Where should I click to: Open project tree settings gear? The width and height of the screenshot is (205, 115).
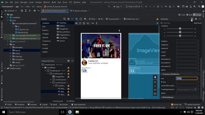pos(35,11)
